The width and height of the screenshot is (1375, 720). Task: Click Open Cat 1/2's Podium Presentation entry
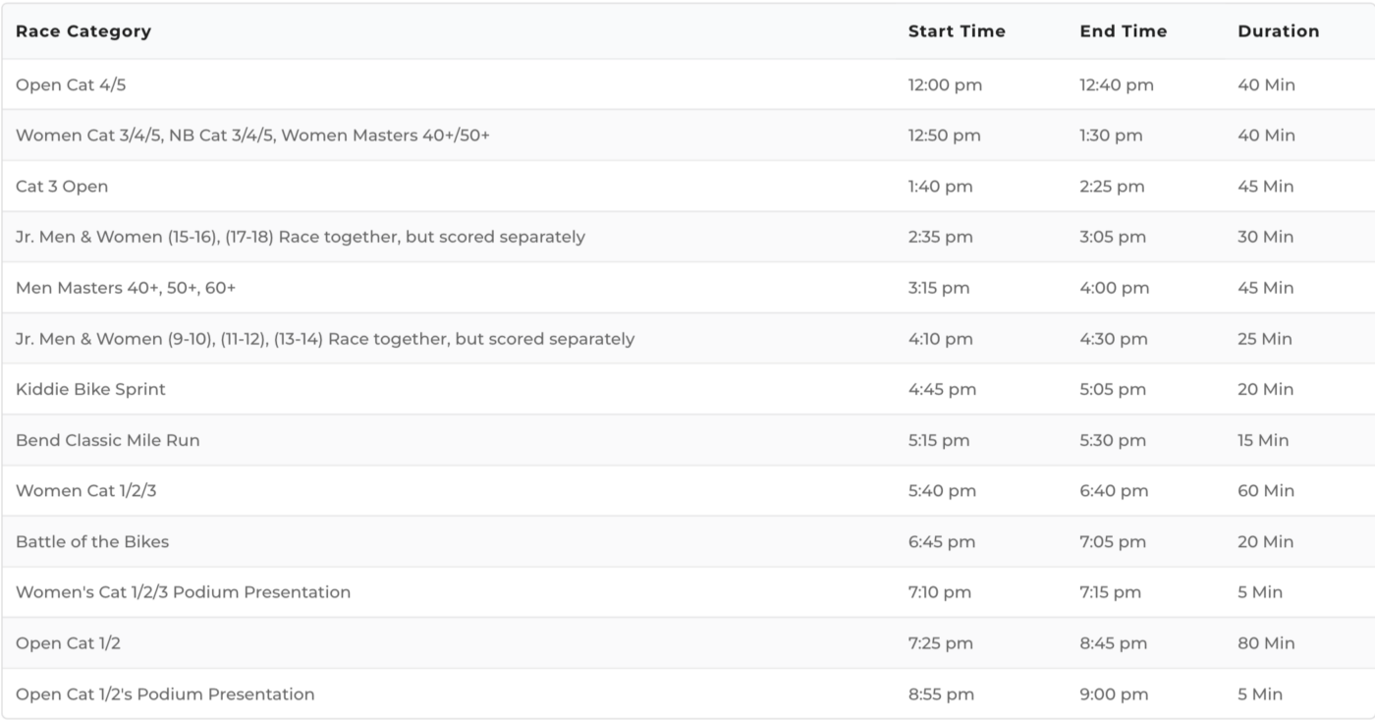165,694
